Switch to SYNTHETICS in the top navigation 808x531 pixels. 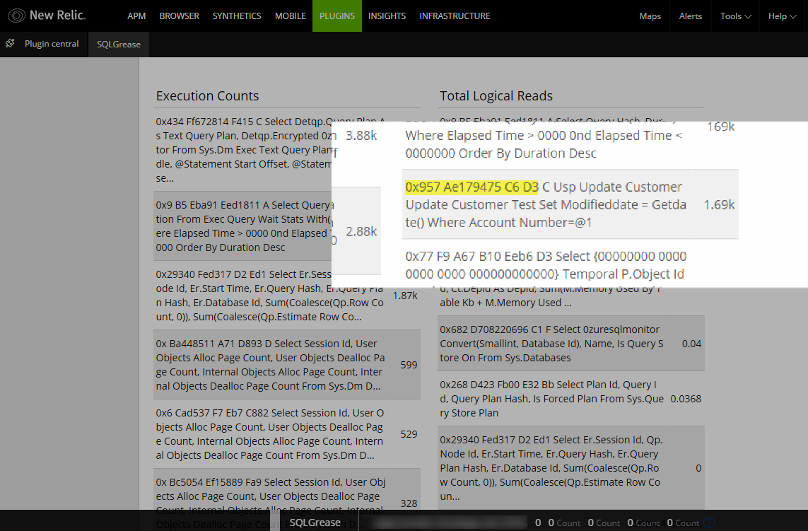click(237, 16)
